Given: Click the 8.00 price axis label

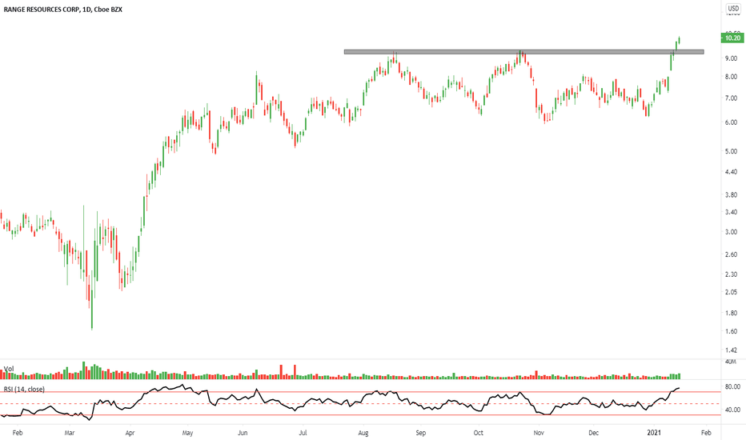Looking at the screenshot, I should 732,77.
